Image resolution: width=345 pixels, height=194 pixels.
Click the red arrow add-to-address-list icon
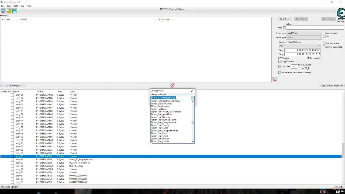click(x=274, y=80)
